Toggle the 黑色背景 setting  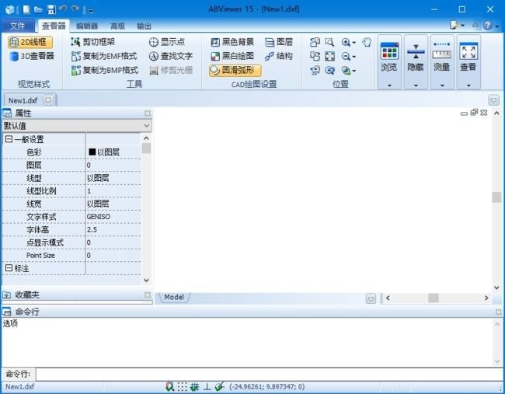tap(232, 42)
